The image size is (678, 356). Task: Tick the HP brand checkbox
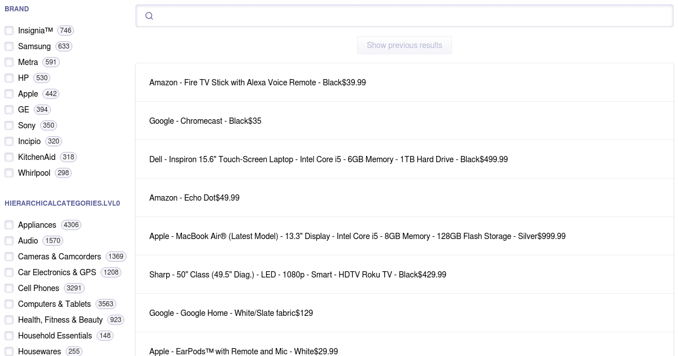(x=9, y=78)
